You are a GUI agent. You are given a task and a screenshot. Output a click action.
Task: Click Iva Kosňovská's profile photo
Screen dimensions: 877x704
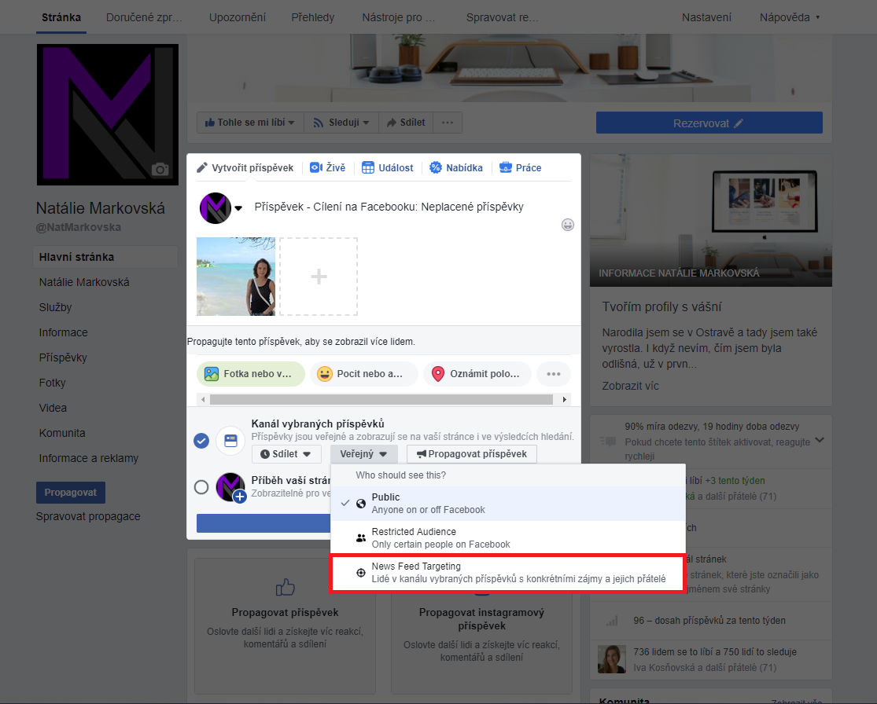pyautogui.click(x=612, y=658)
